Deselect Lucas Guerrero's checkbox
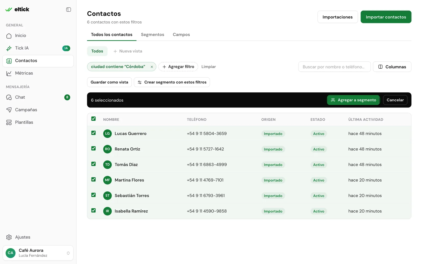Image resolution: width=422 pixels, height=264 pixels. tap(93, 133)
